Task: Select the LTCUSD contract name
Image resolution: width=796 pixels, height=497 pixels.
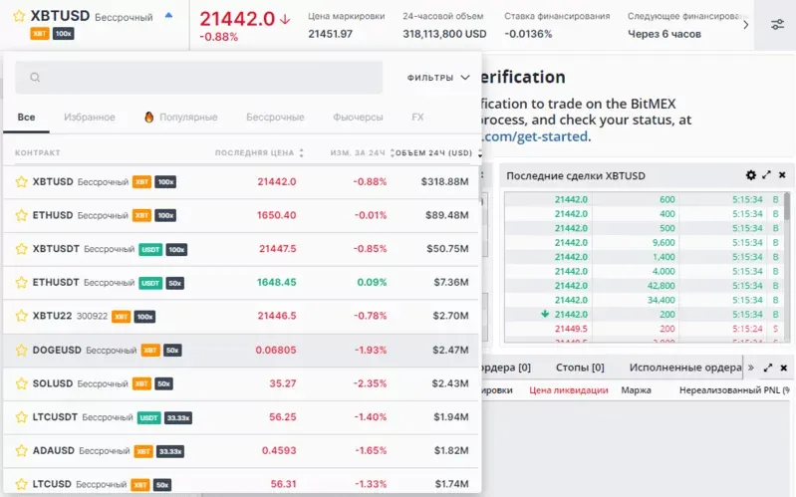Action: [x=52, y=484]
